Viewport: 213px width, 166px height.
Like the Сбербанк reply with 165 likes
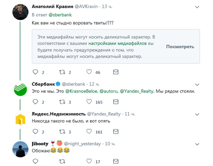click(x=89, y=102)
